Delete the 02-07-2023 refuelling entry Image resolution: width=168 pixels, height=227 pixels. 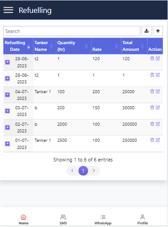point(152,124)
